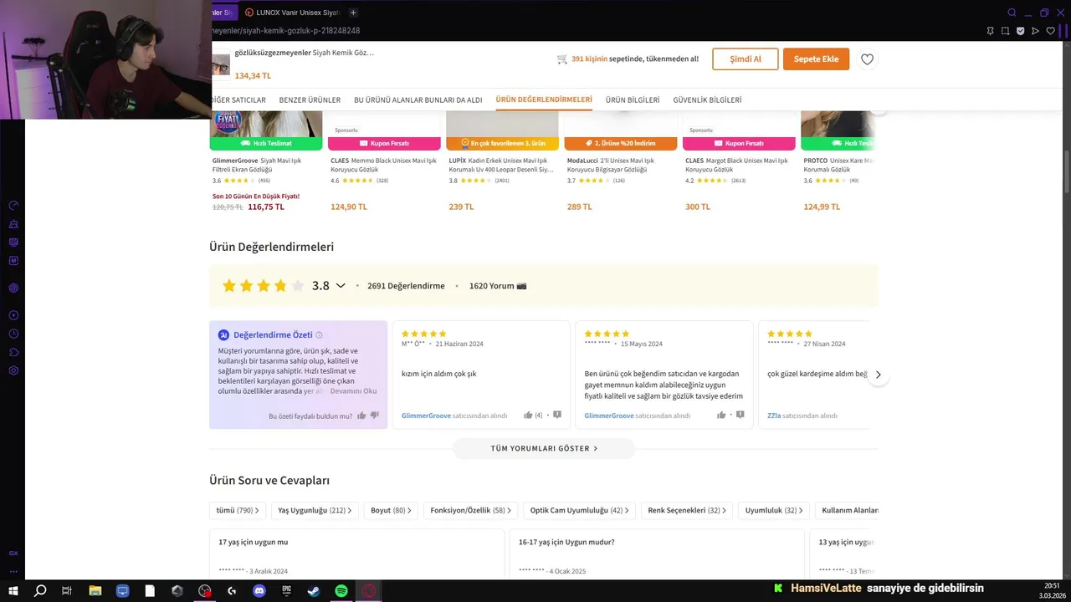Click the send/flow arrow icon
The height and width of the screenshot is (602, 1071).
[1035, 31]
